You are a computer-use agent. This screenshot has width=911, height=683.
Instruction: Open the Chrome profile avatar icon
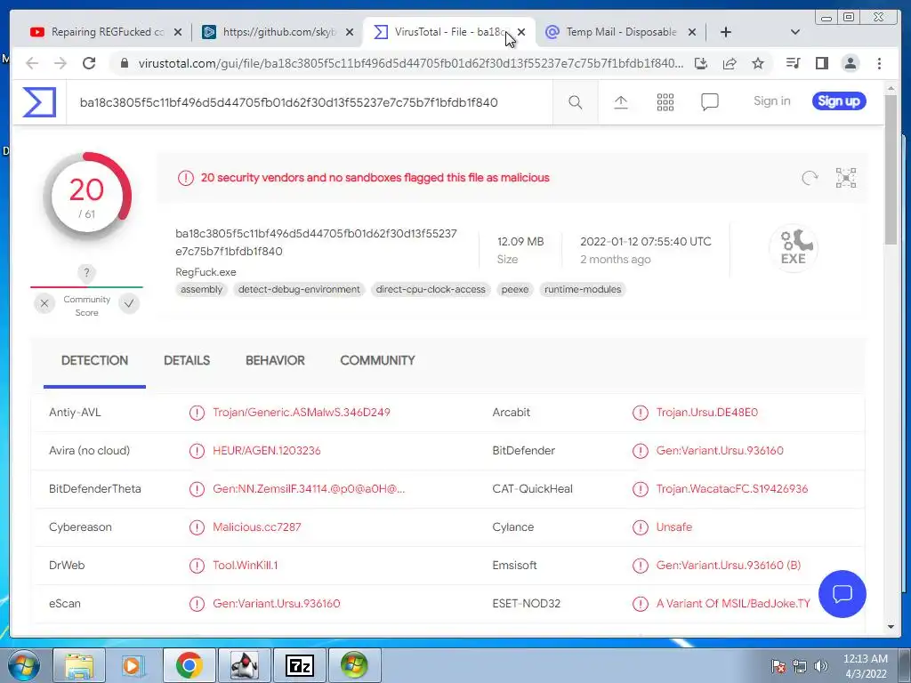850,63
